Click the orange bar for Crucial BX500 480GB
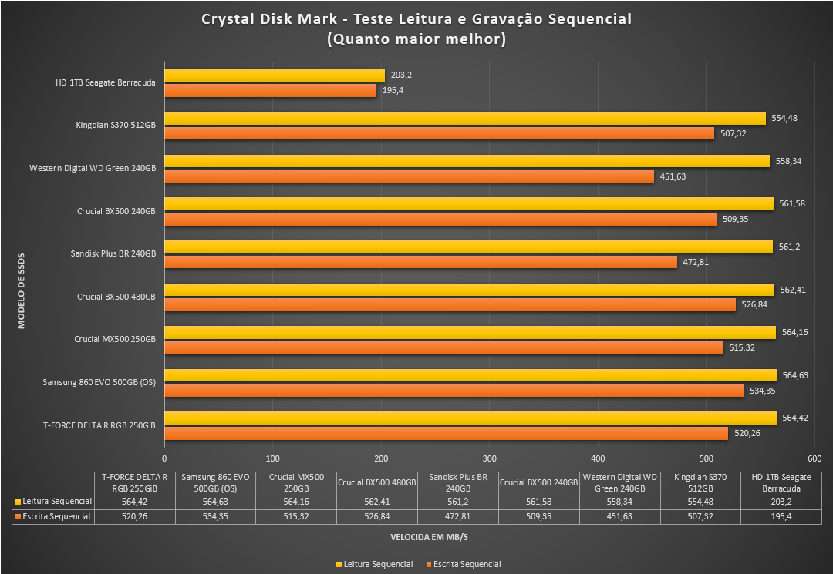 (x=450, y=304)
